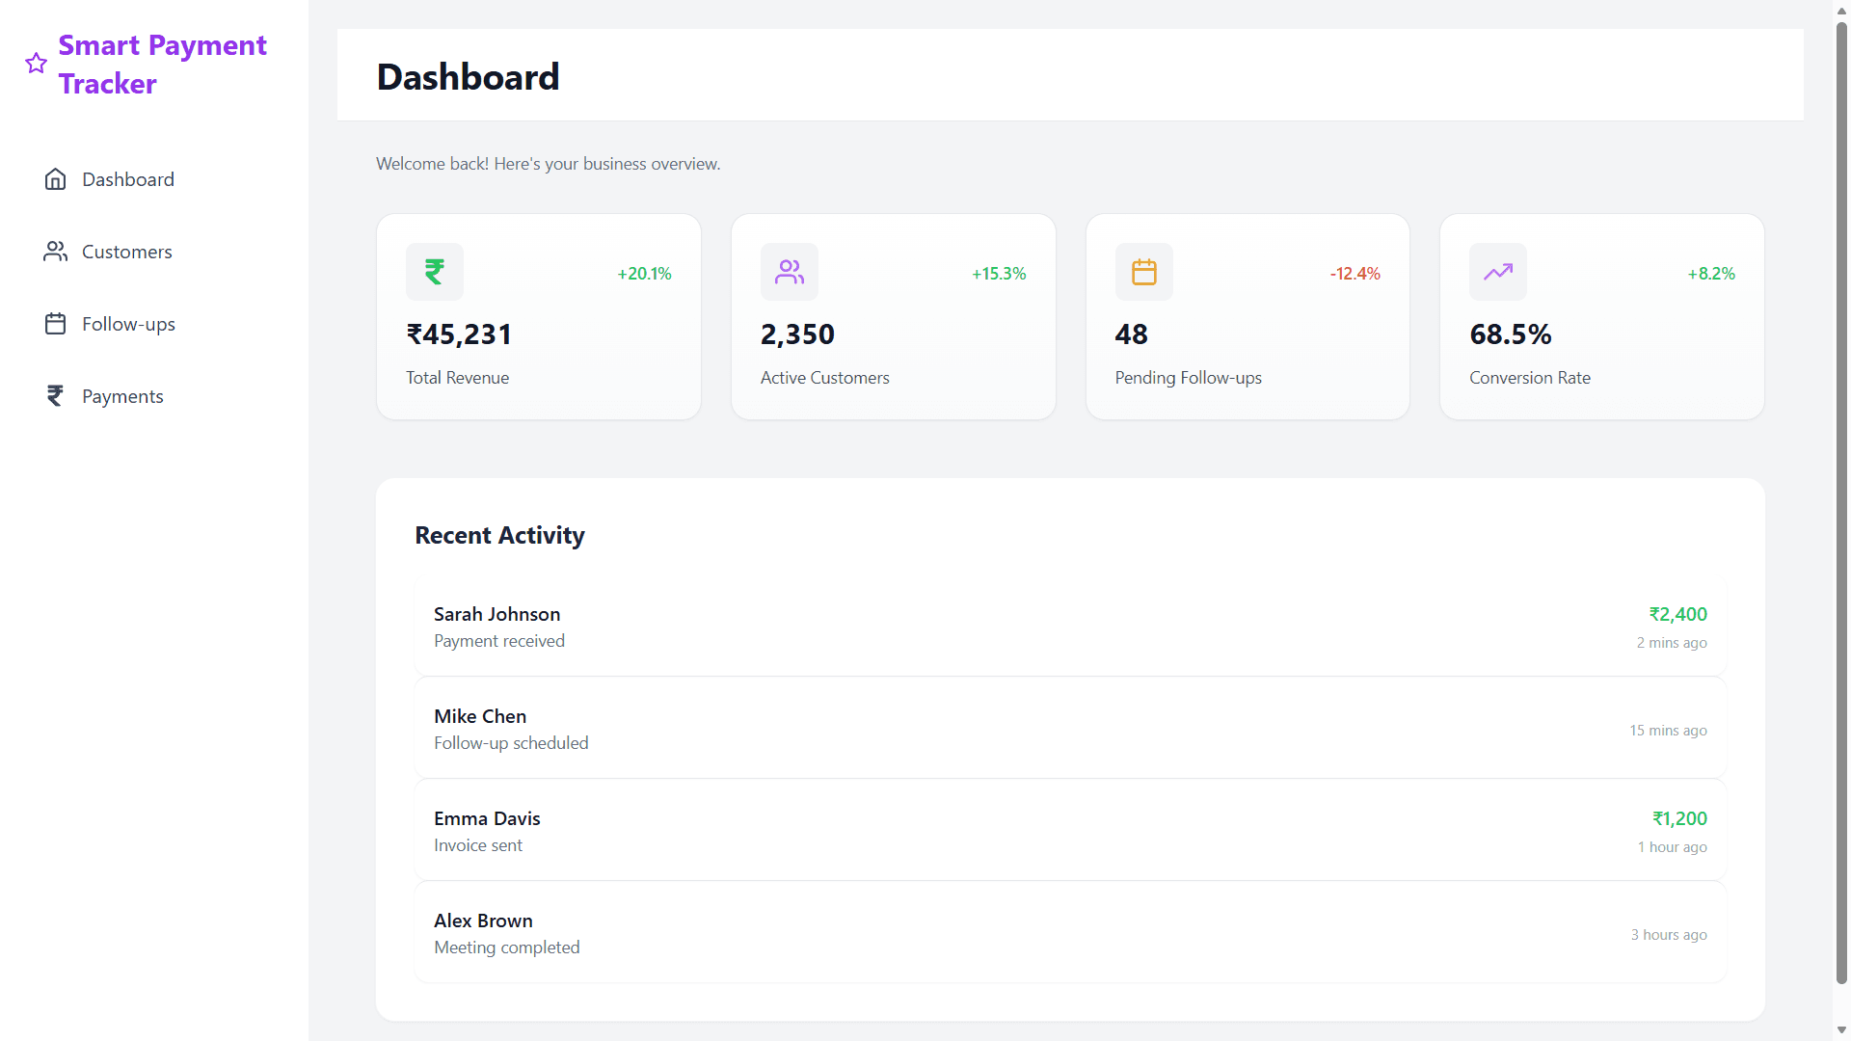Screen dimensions: 1851x1041
Task: Click the 1 hour ago timestamp
Action: coord(1673,847)
